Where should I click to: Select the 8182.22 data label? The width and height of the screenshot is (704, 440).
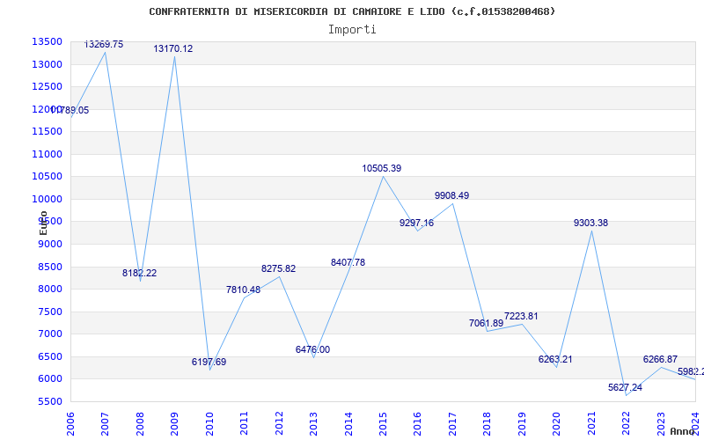click(x=140, y=273)
